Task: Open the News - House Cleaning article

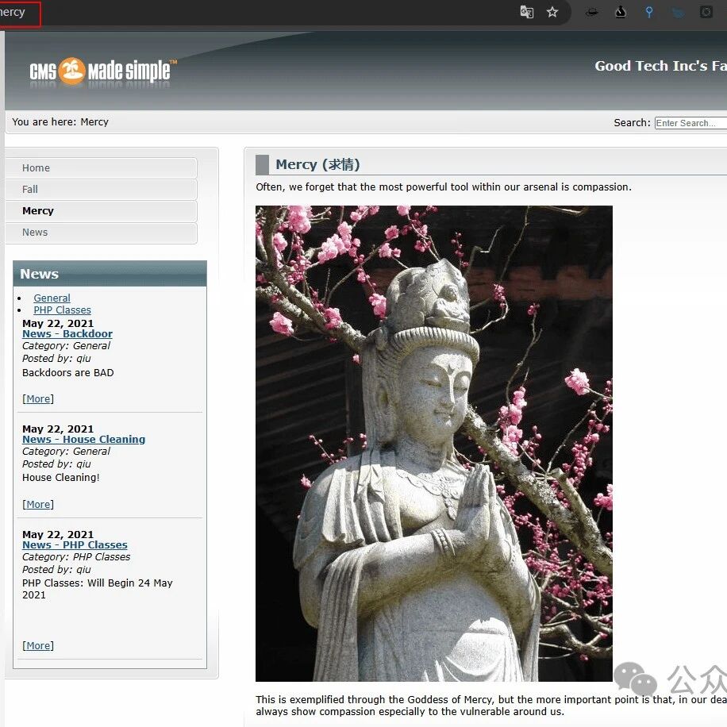Action: click(83, 439)
